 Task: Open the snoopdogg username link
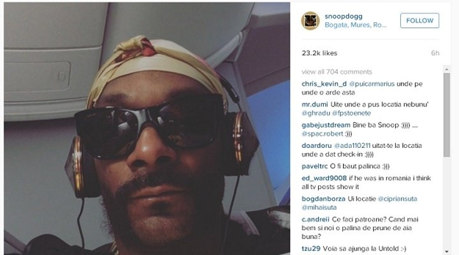344,17
